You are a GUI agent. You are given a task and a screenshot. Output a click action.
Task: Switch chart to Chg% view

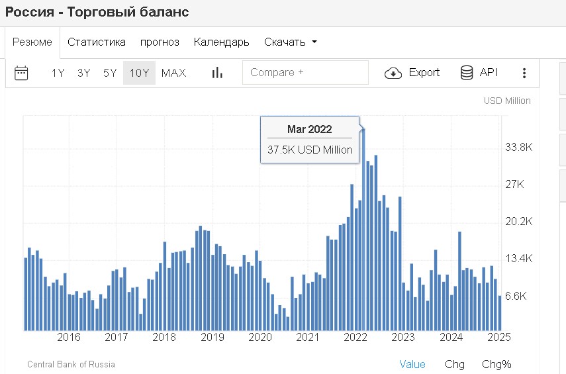496,364
